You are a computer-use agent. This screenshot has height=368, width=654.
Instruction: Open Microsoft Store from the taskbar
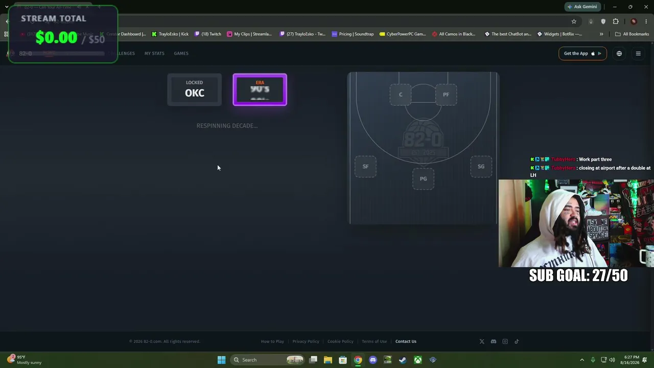(343, 360)
